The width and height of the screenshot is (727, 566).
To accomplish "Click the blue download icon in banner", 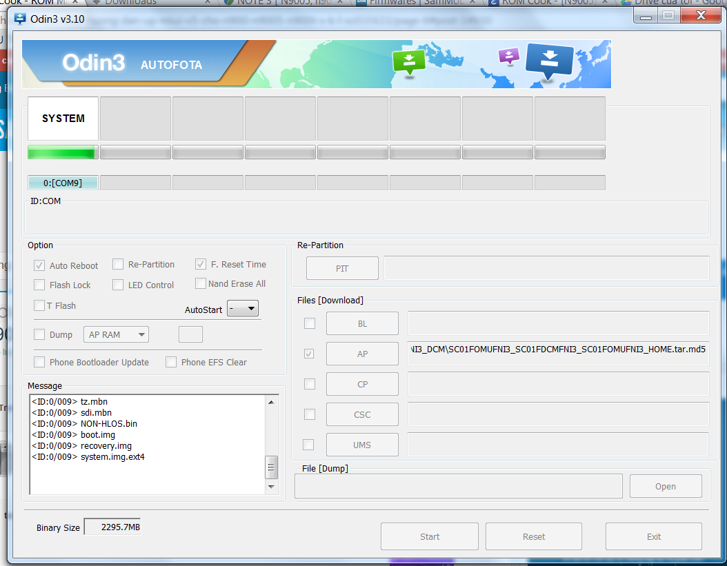I will coord(550,60).
